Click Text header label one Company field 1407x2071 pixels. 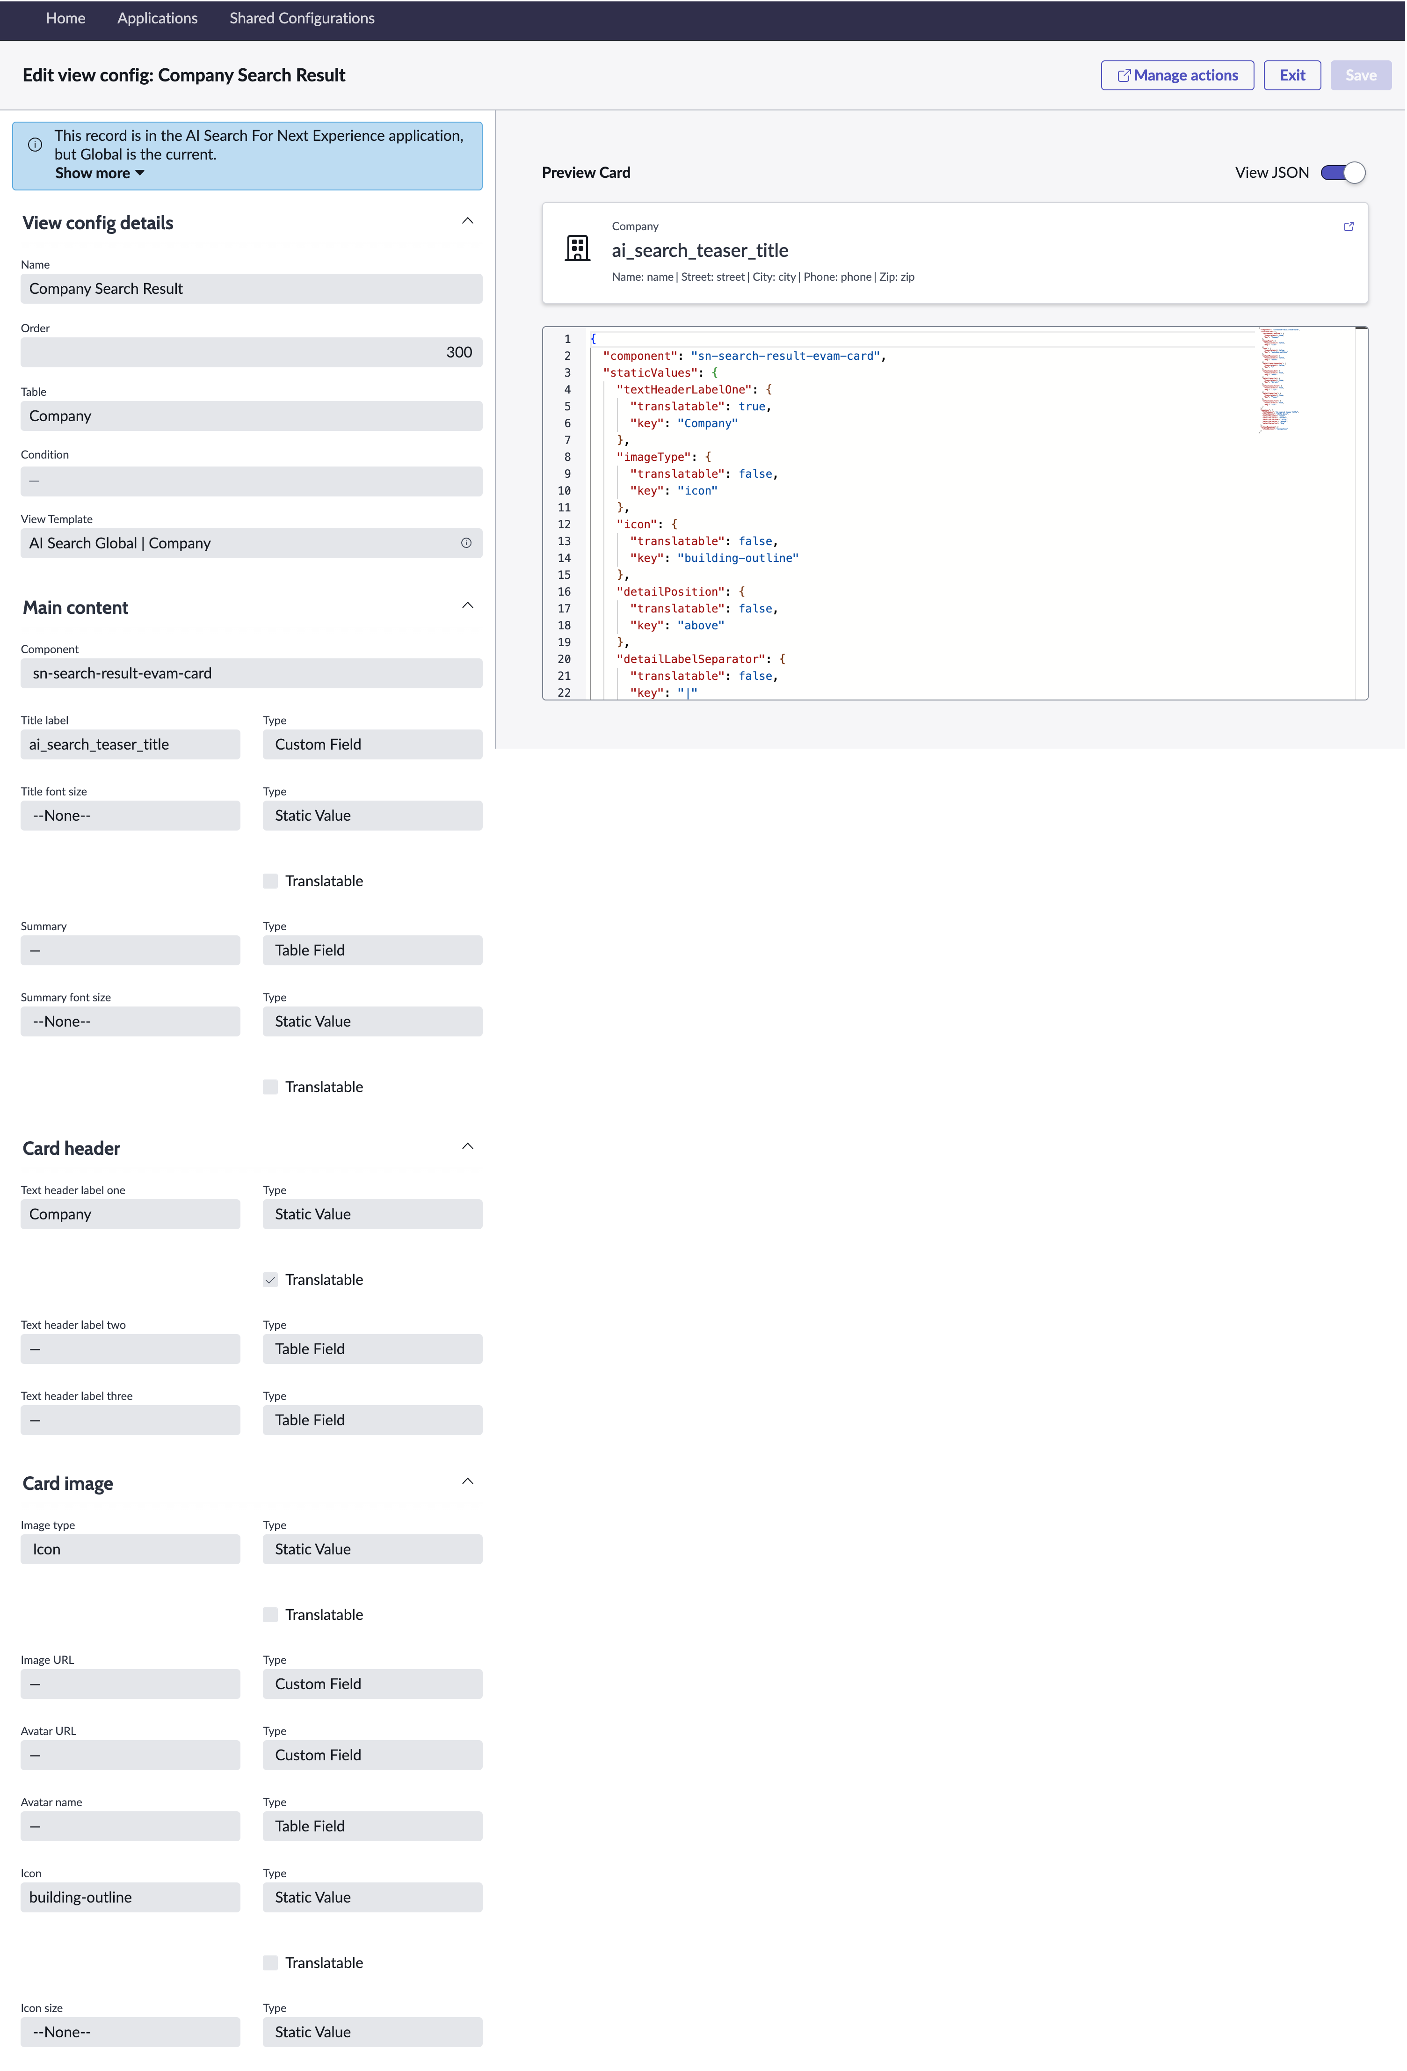click(x=130, y=1214)
